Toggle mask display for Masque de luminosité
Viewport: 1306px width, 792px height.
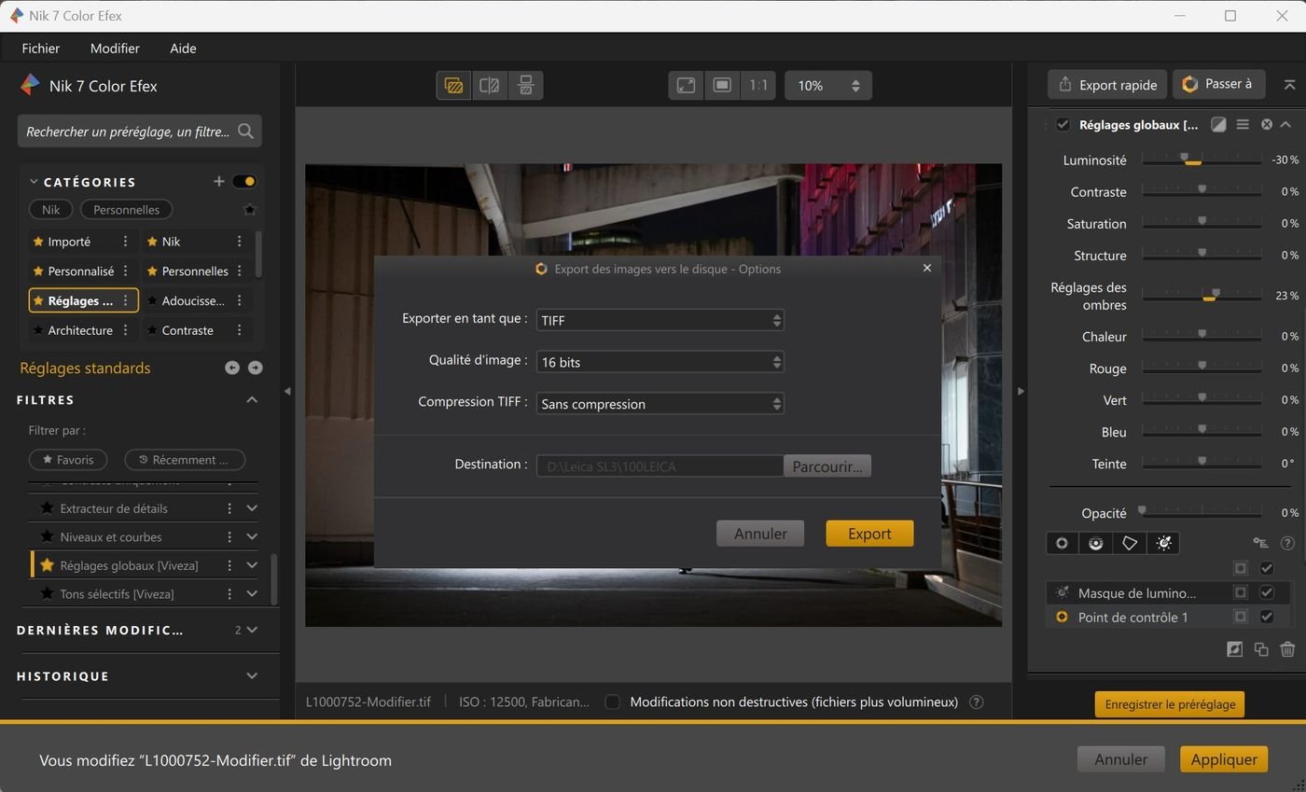click(x=1240, y=592)
